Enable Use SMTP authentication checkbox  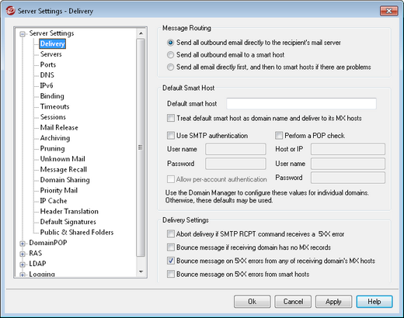[171, 136]
